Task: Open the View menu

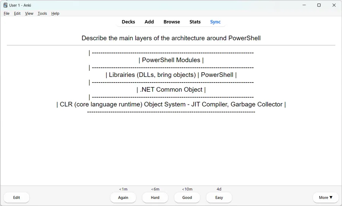Action: 29,14
